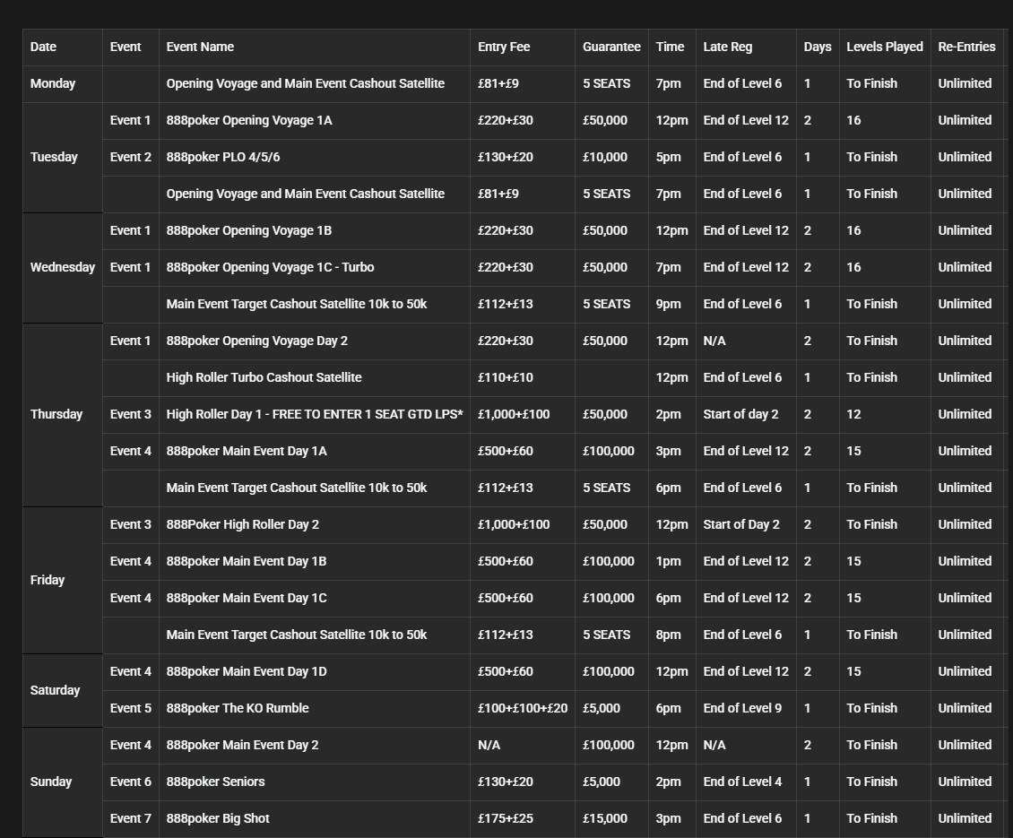Image resolution: width=1013 pixels, height=838 pixels.
Task: Click the Entry Fee column header
Action: click(x=504, y=47)
